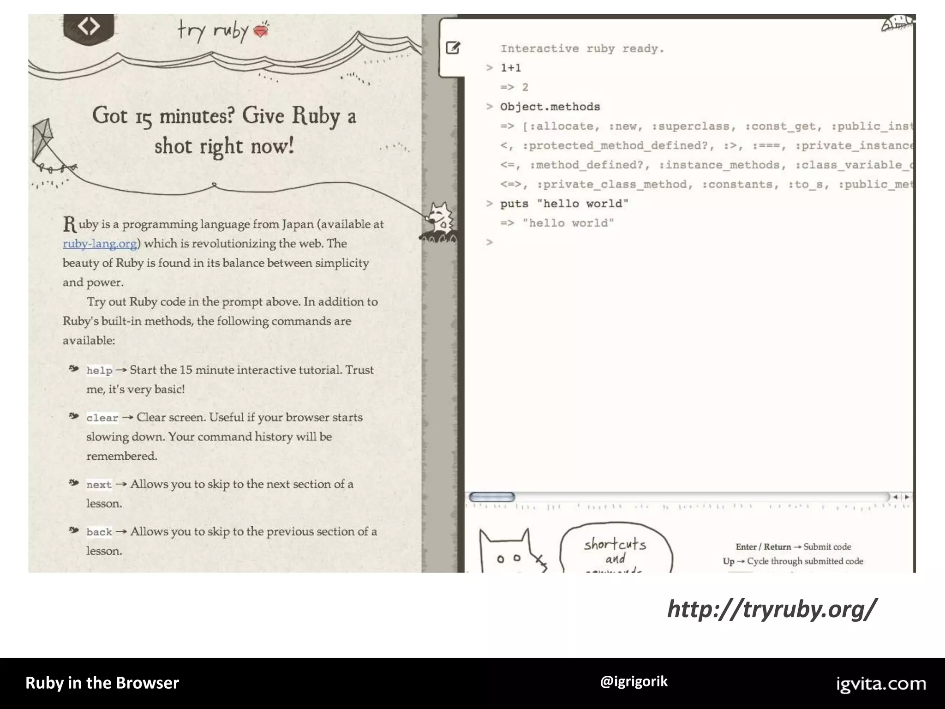
Task: Click the ':private_class_method, :constants' output line
Action: pyautogui.click(x=706, y=185)
